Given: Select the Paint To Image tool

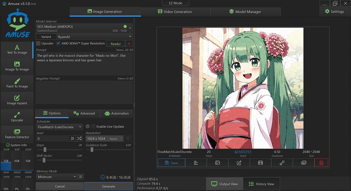Looking at the screenshot, I should pos(17,83).
